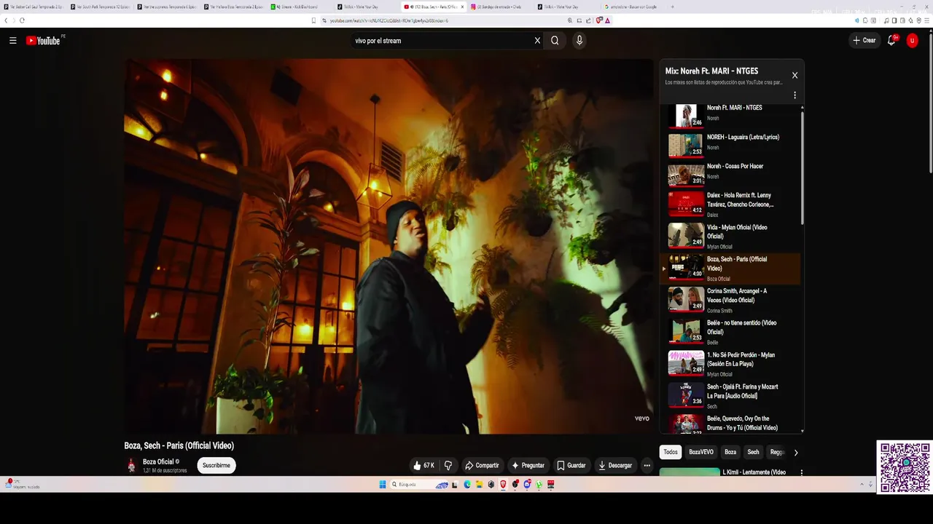Subscribe with the Suscribirme button
Screen dimensions: 933x524
[x=216, y=465]
